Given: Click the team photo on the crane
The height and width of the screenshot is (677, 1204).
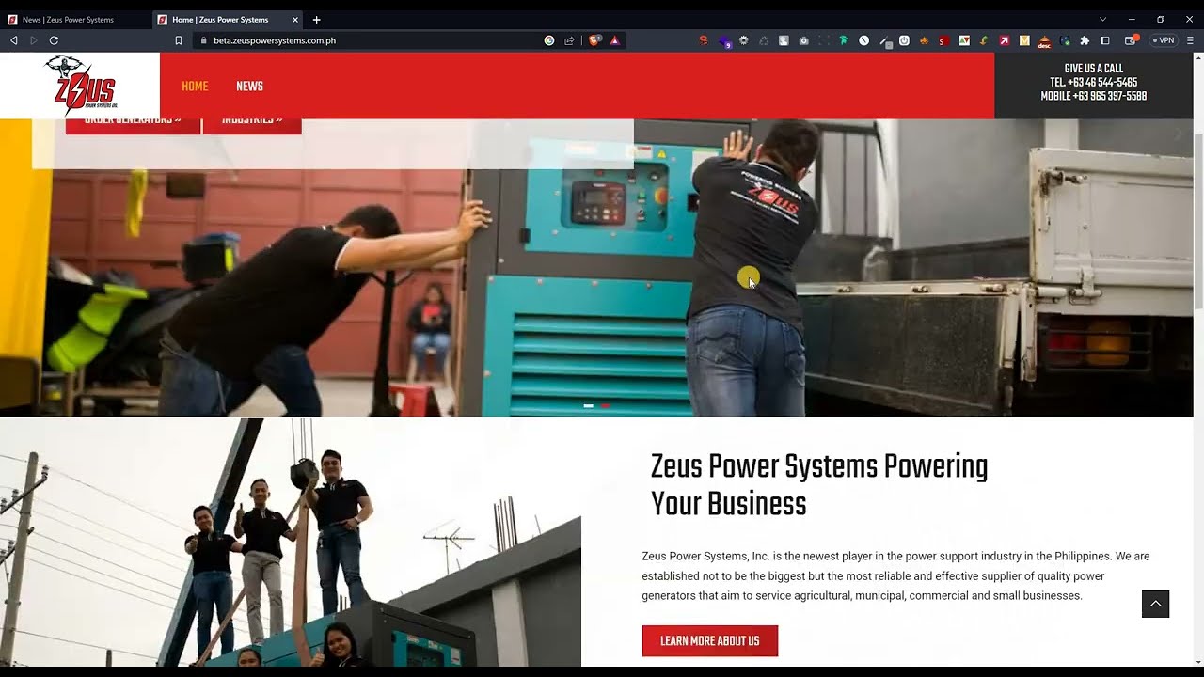Looking at the screenshot, I should click(x=291, y=543).
